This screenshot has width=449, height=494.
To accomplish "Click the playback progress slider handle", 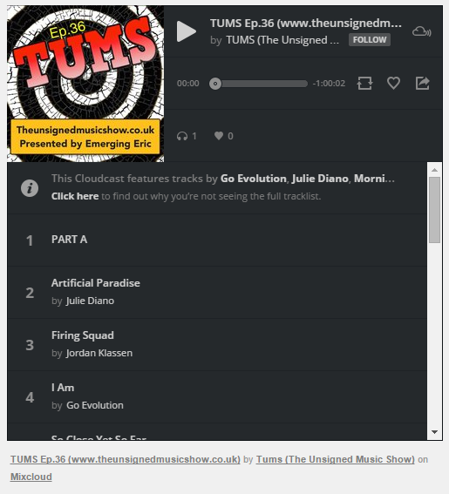I will point(215,84).
